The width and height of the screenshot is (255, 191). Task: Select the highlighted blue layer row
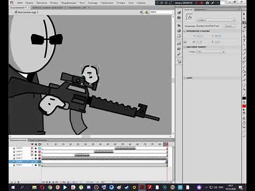(x=25, y=162)
